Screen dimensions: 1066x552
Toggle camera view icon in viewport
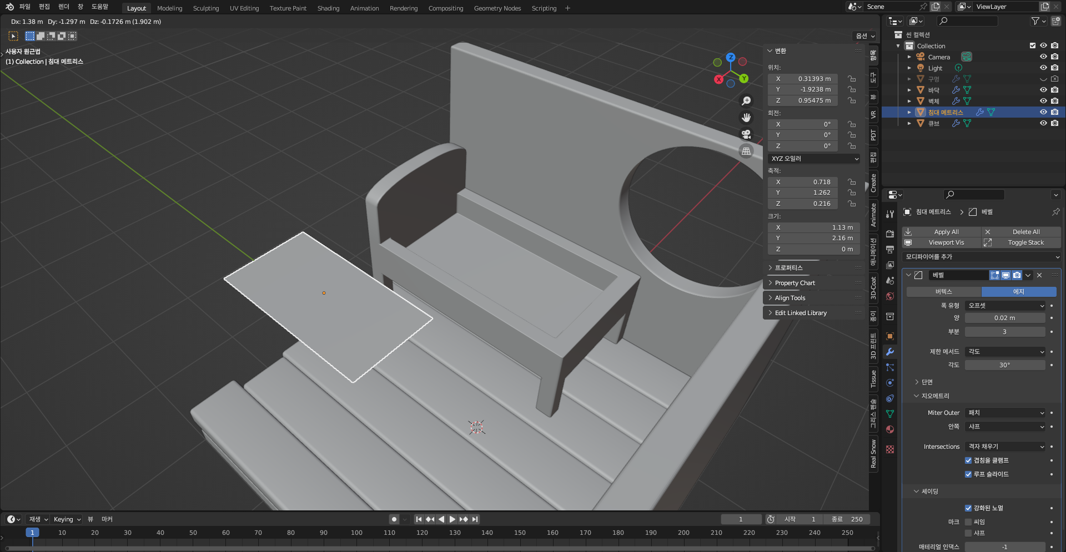[x=746, y=134]
